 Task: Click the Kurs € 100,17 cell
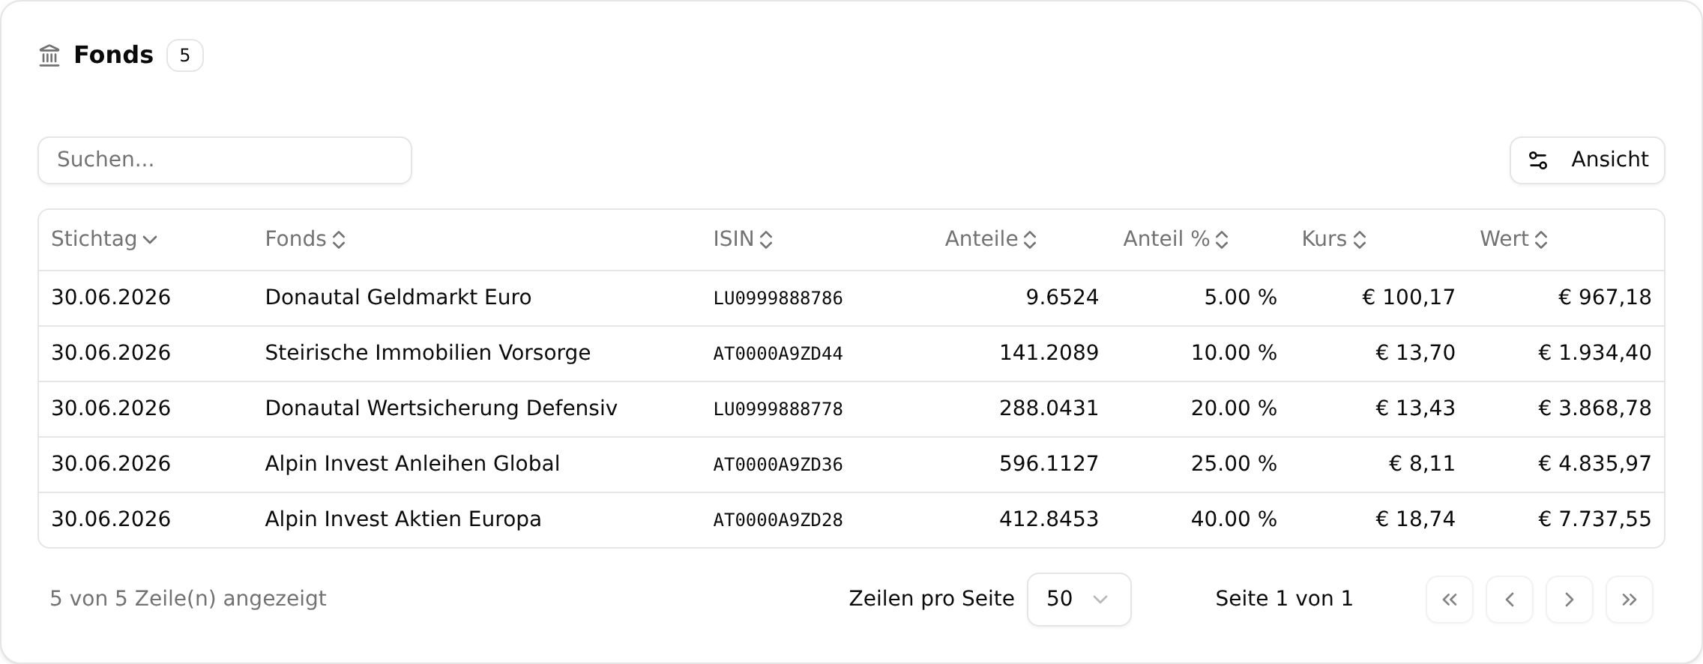1408,298
